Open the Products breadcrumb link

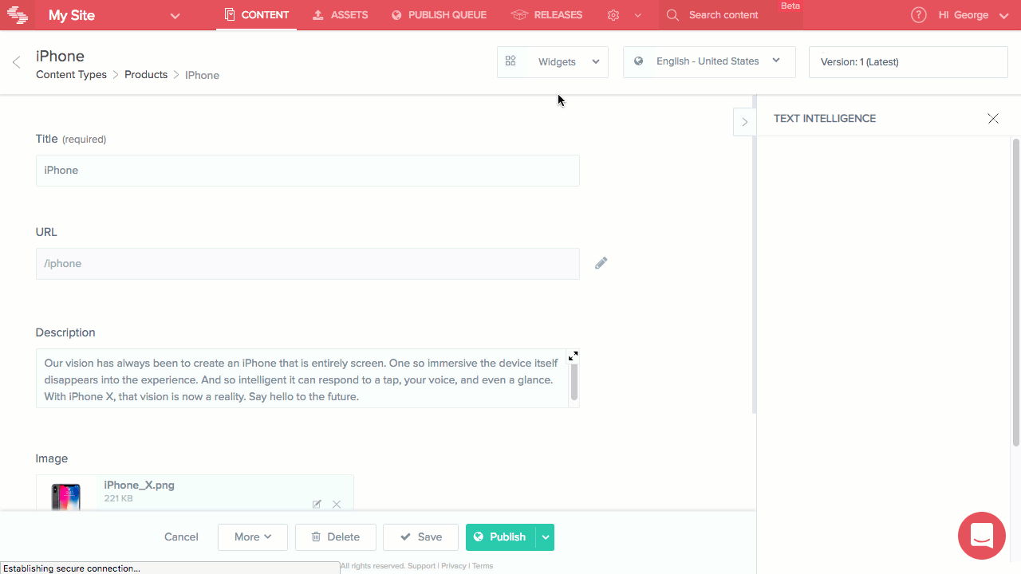click(146, 74)
